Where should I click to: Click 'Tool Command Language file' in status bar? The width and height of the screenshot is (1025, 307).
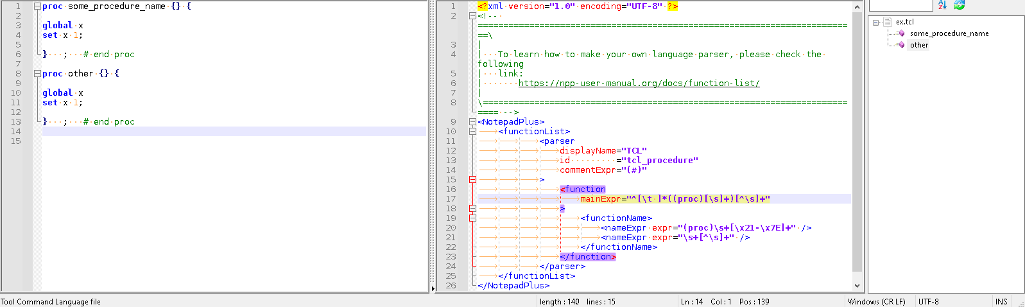tap(51, 302)
